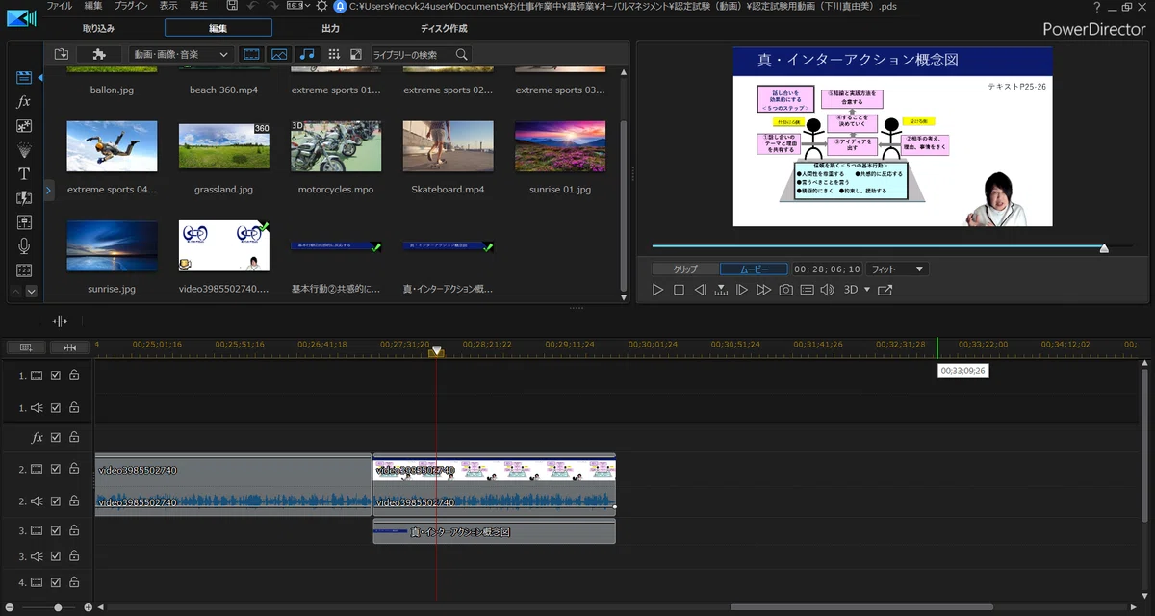1155x616 pixels.
Task: Open the Chapter Room in sidebar
Action: pos(24,269)
